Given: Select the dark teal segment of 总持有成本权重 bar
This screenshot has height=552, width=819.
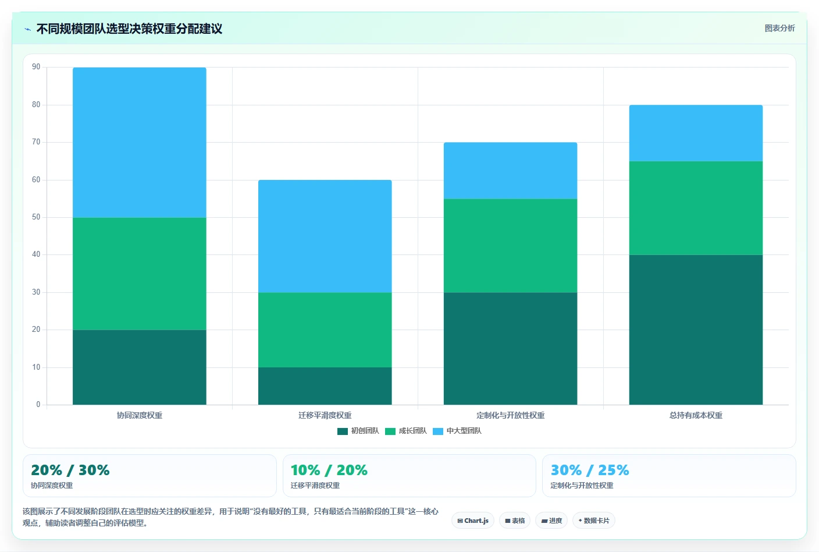Looking at the screenshot, I should click(696, 330).
